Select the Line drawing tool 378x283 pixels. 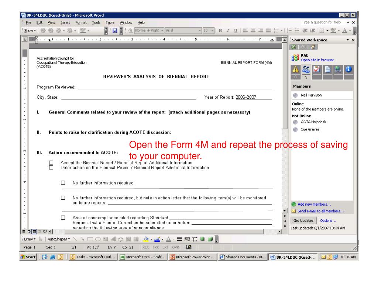click(x=75, y=239)
